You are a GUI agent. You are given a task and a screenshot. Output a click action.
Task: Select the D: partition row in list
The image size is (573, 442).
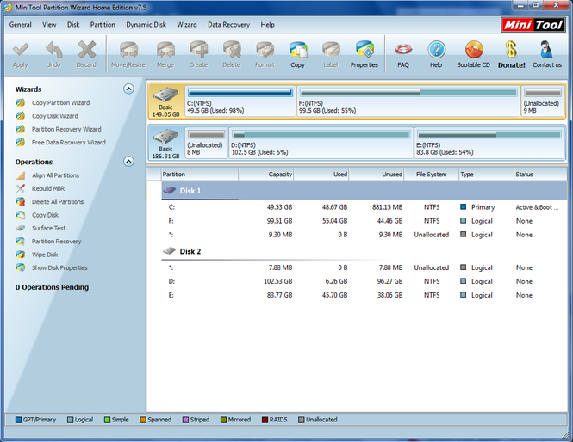(364, 281)
